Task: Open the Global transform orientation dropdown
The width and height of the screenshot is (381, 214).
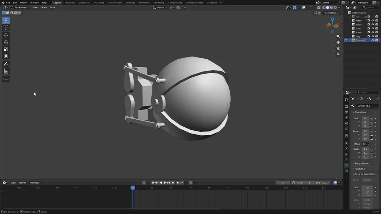Action: (160, 8)
